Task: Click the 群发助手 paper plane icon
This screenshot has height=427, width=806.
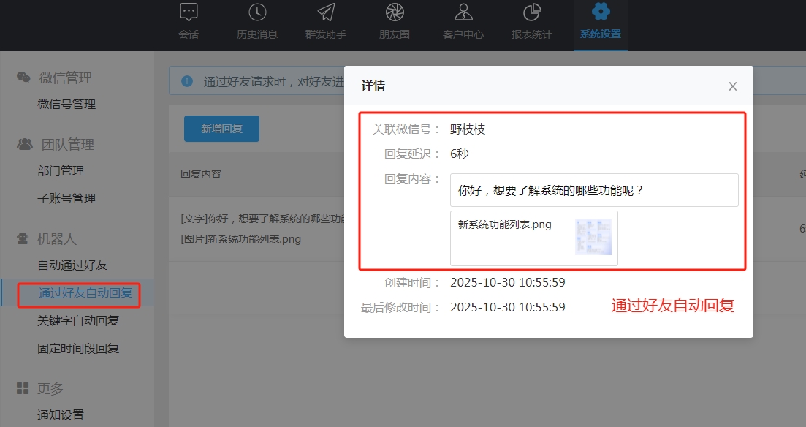Action: [x=326, y=12]
